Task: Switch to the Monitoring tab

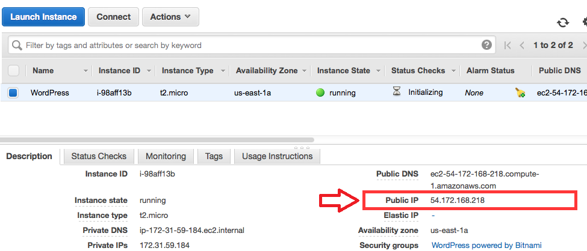Action: tap(166, 156)
